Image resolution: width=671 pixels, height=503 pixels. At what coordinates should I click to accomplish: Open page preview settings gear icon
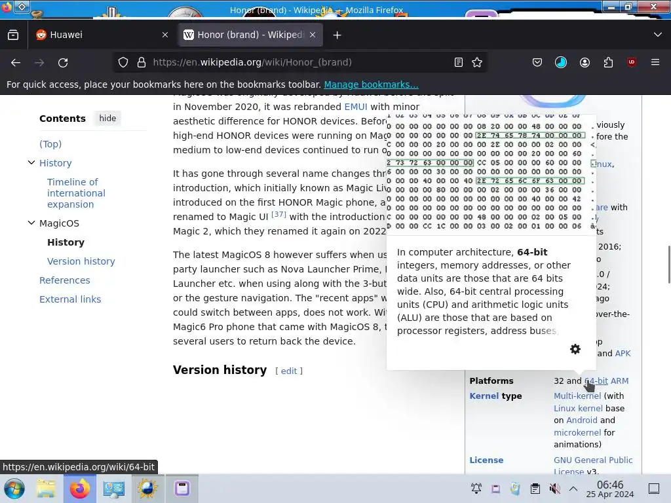point(575,349)
